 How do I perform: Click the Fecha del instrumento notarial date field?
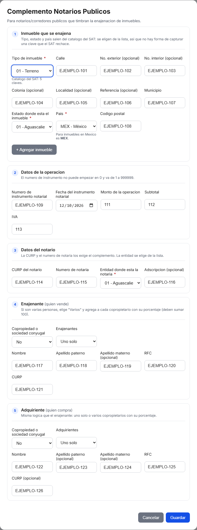tap(77, 205)
